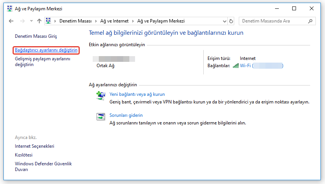
Task: Open Bağdaştırıcı ayarlarını değiştirin link
Action: (x=46, y=50)
